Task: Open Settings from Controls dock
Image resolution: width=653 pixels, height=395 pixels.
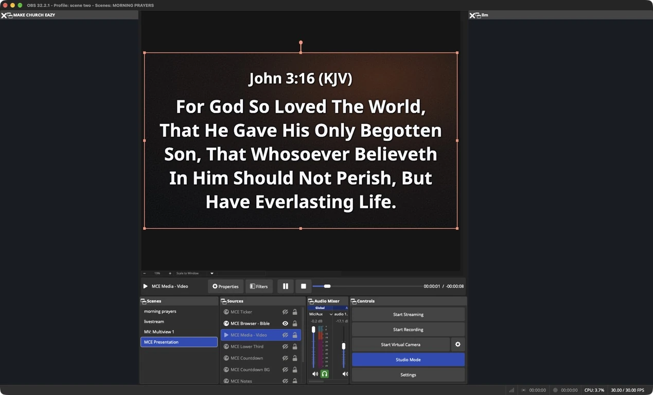Action: pyautogui.click(x=409, y=375)
